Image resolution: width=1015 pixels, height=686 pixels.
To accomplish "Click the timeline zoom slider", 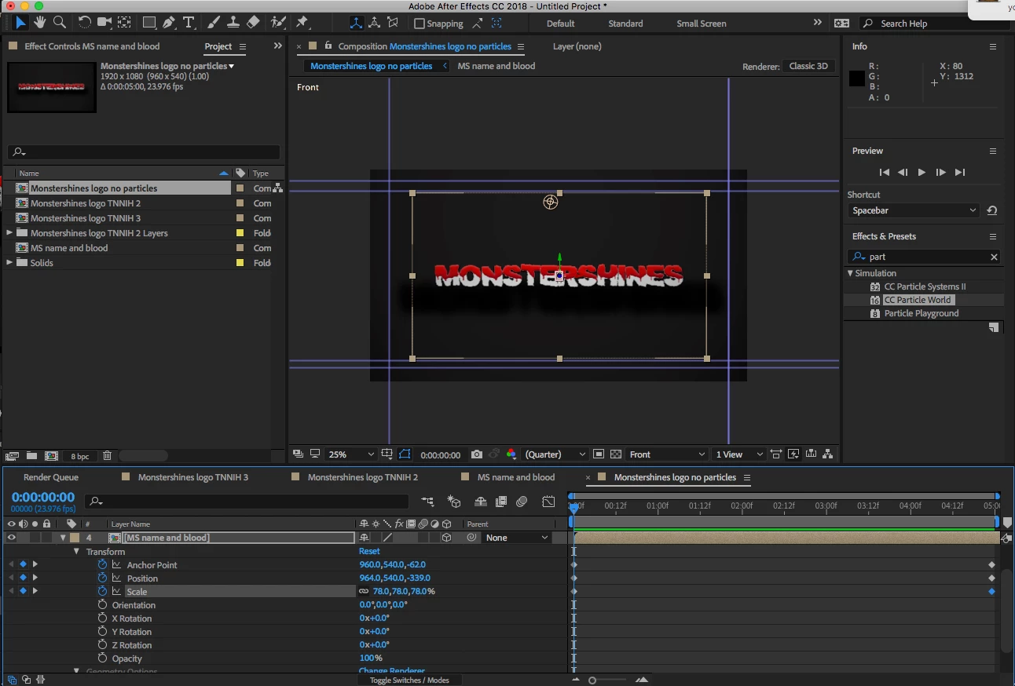I will 592,680.
